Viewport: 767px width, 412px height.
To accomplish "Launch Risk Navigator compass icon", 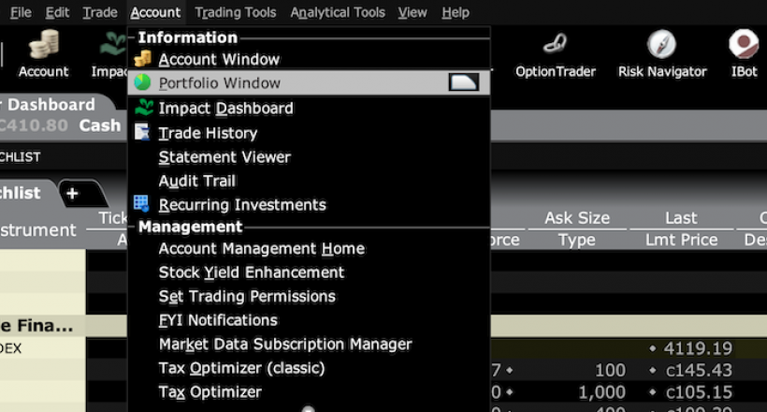I will click(x=661, y=45).
